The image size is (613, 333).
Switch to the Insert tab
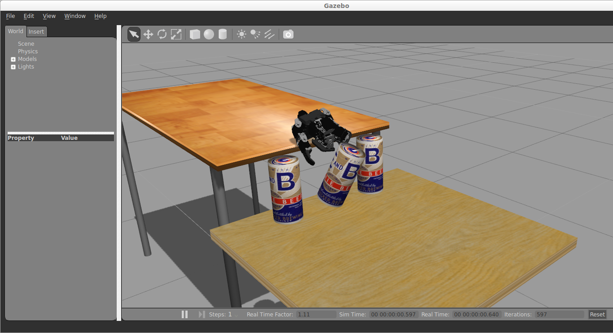point(36,32)
